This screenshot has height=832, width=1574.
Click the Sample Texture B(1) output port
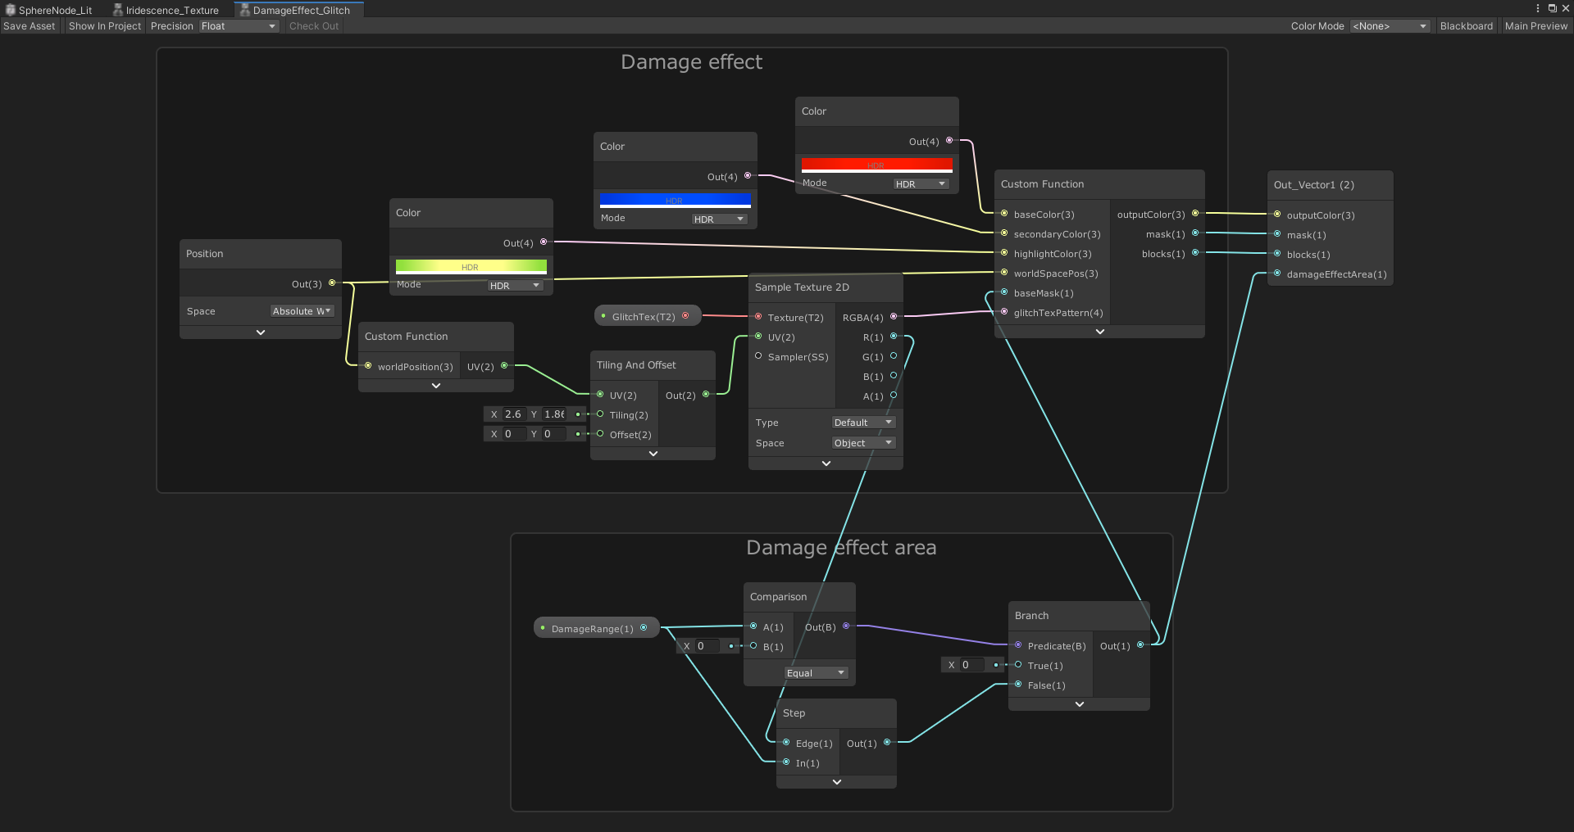point(894,376)
